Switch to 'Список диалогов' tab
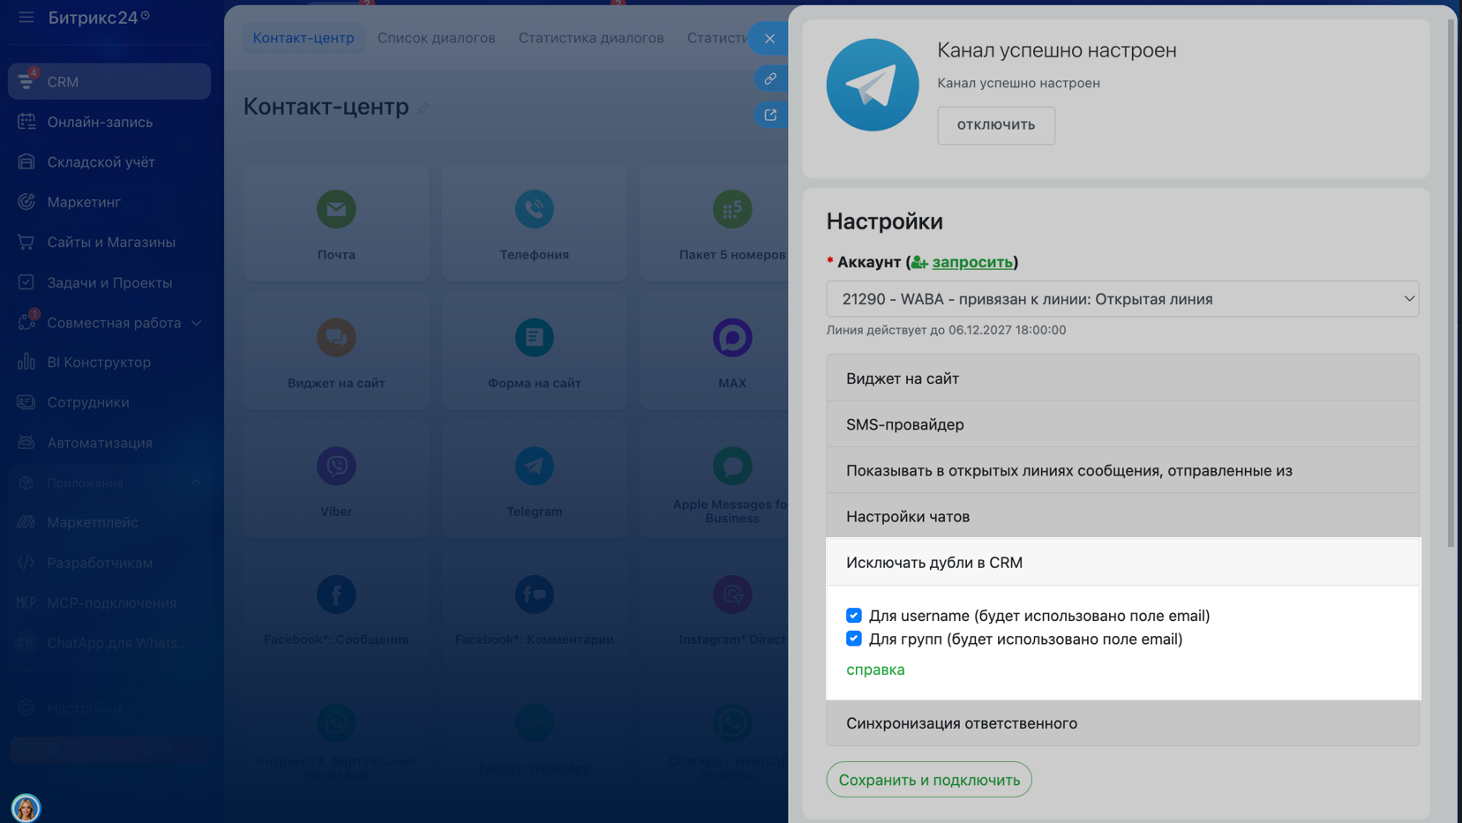Screen dimensions: 1462x823 point(436,38)
